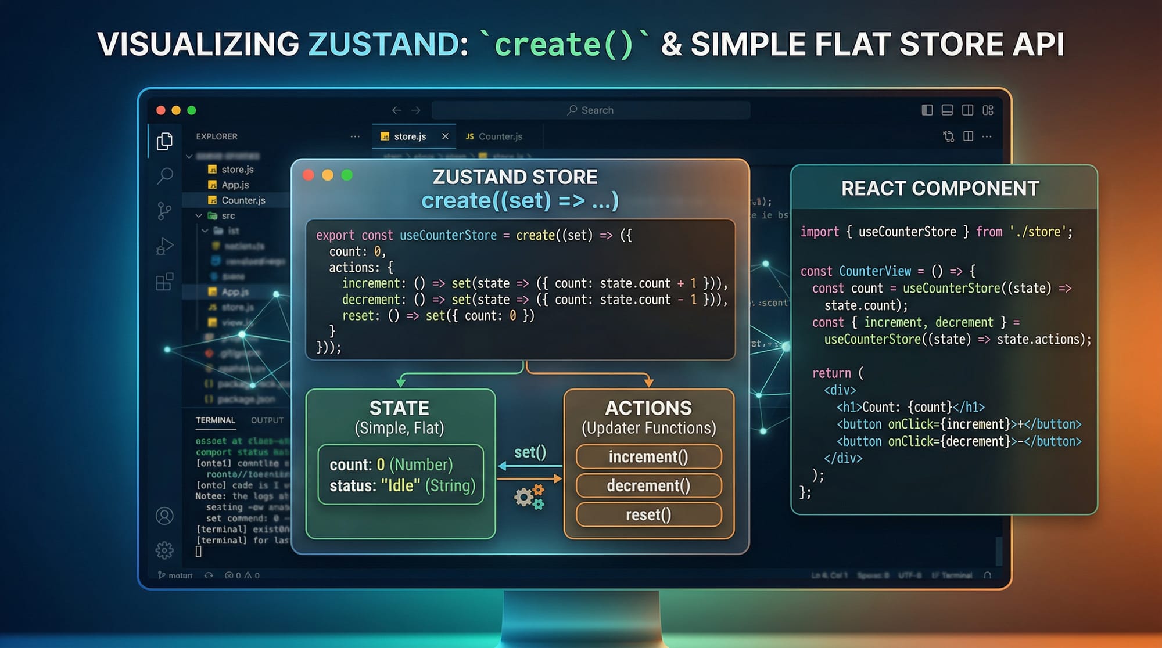Open the notifications bell in status bar
Screen dimensions: 1162x648
(988, 575)
